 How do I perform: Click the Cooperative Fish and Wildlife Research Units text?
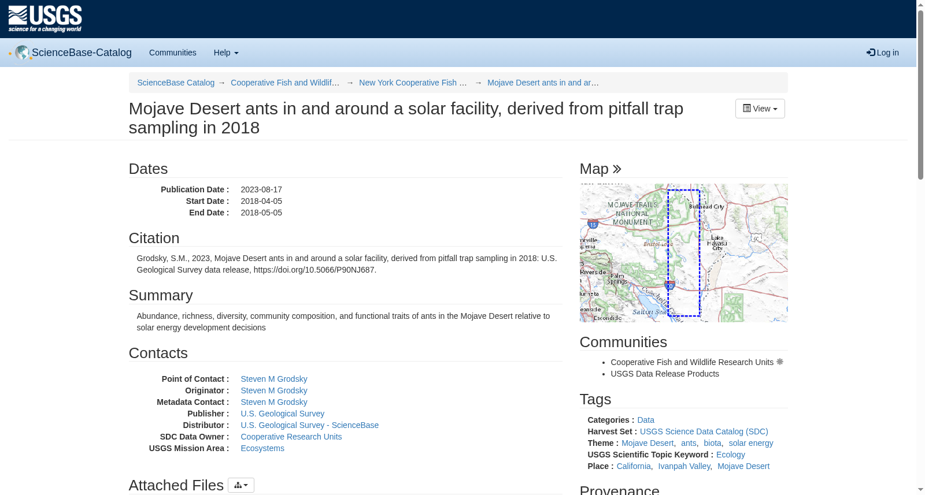pyautogui.click(x=692, y=362)
